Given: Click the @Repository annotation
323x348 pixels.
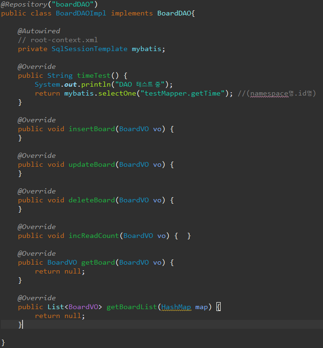Looking at the screenshot, I should pos(24,5).
